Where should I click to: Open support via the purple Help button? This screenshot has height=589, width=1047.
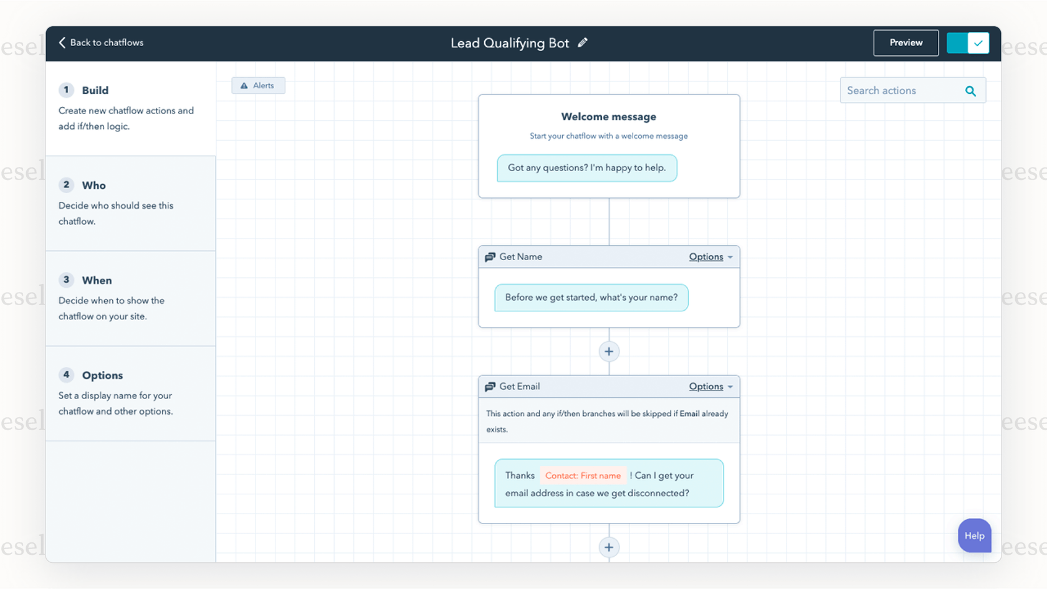coord(974,535)
